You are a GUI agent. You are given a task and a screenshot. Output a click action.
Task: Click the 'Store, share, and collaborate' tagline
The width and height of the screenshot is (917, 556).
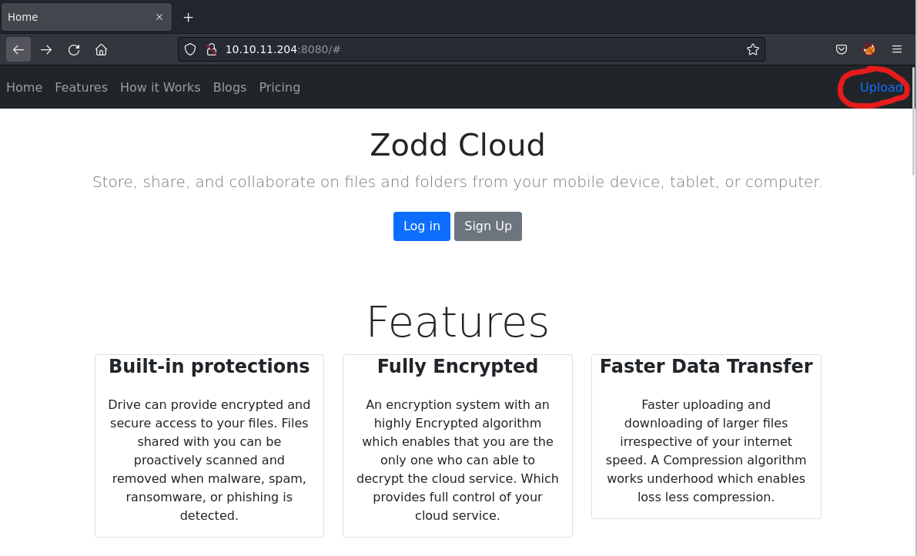[457, 182]
